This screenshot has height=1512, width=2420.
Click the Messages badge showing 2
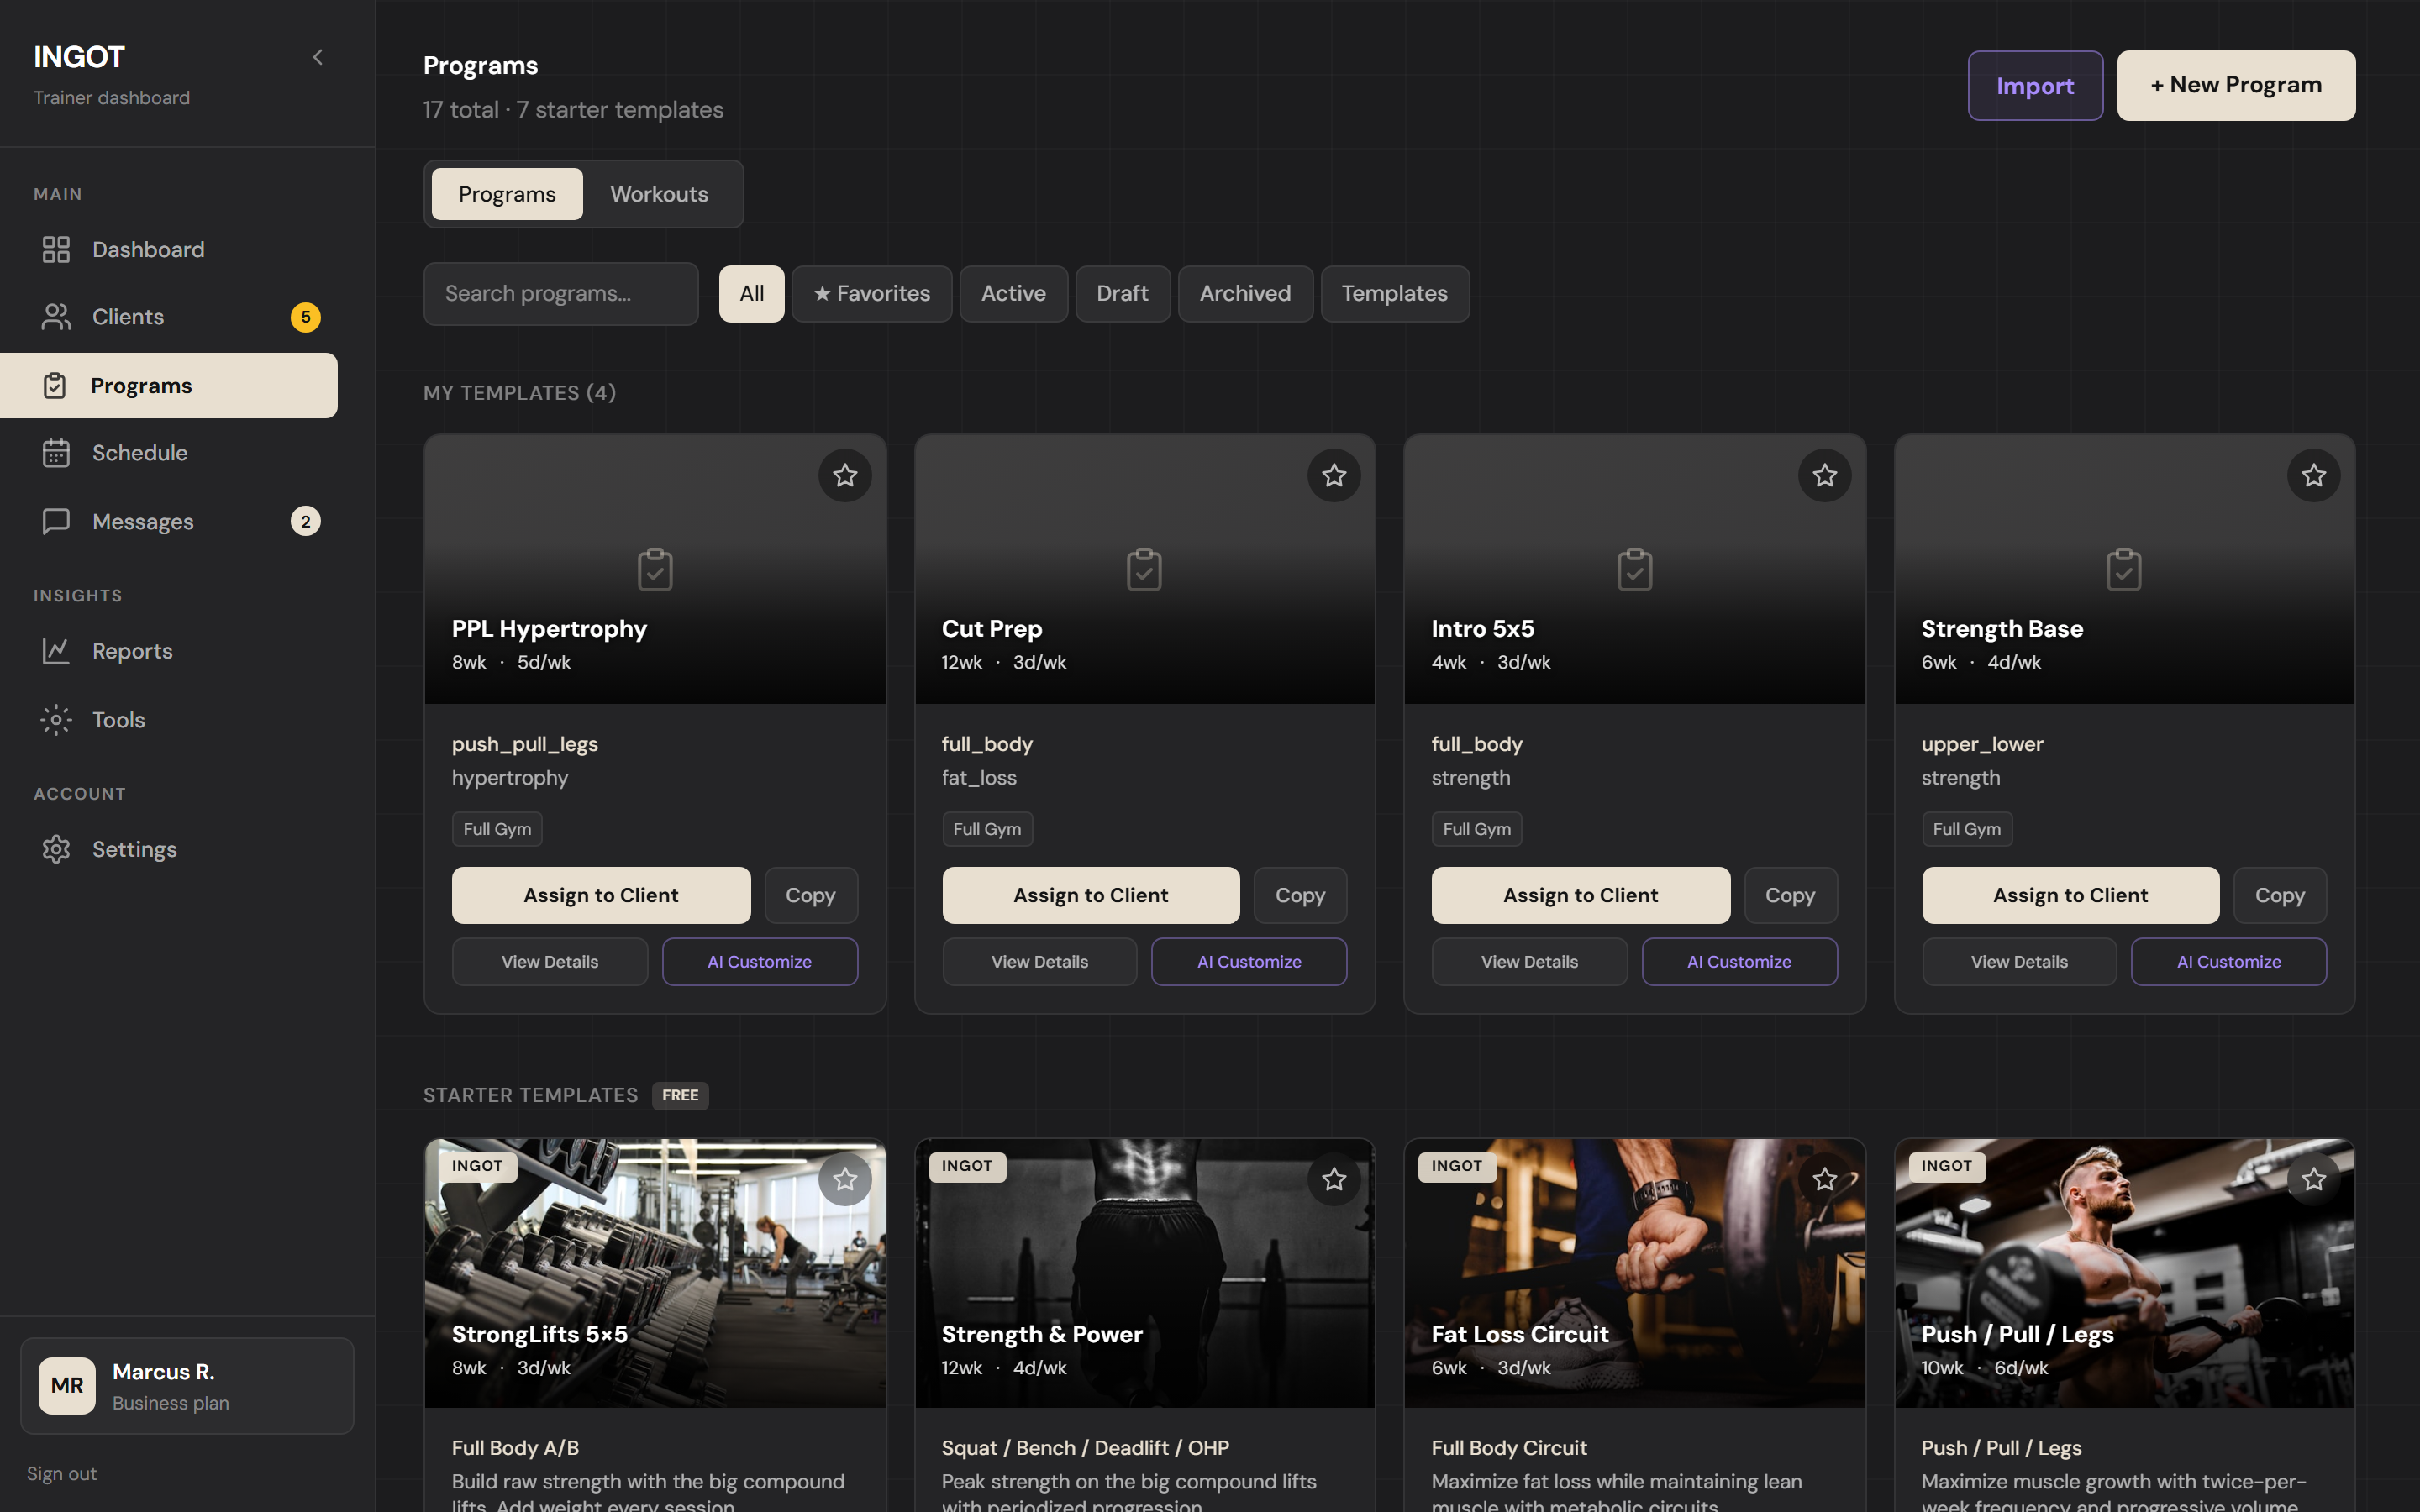(x=305, y=521)
